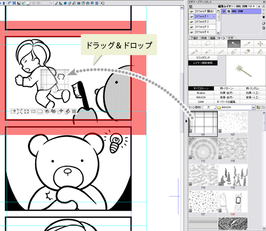Collapse the tone panel with side arrow
The width and height of the screenshot is (266, 231).
click(x=186, y=121)
